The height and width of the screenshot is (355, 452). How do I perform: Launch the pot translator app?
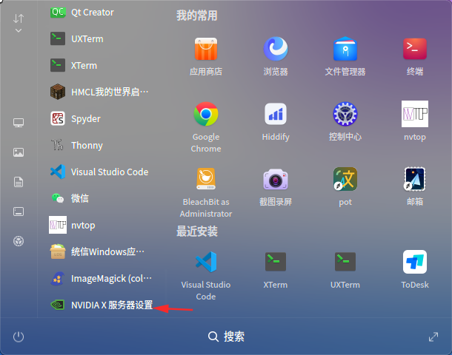[x=345, y=180]
